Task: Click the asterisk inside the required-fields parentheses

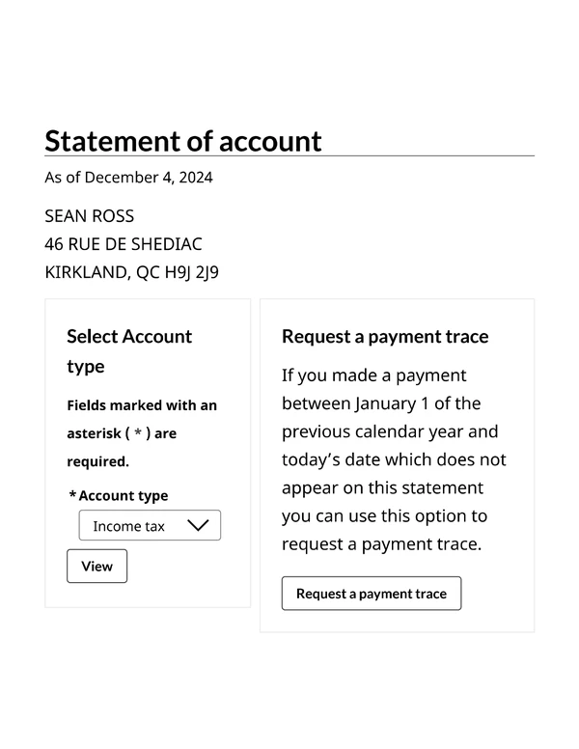Action: pos(139,433)
